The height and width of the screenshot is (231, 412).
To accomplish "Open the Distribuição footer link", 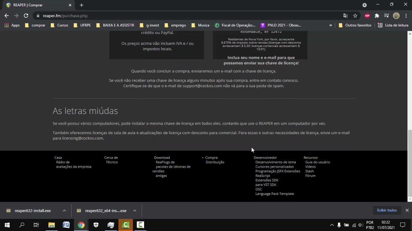I will (215, 162).
